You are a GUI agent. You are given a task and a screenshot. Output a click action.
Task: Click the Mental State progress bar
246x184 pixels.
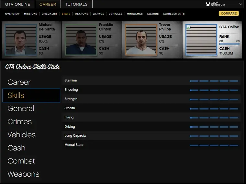click(x=214, y=145)
